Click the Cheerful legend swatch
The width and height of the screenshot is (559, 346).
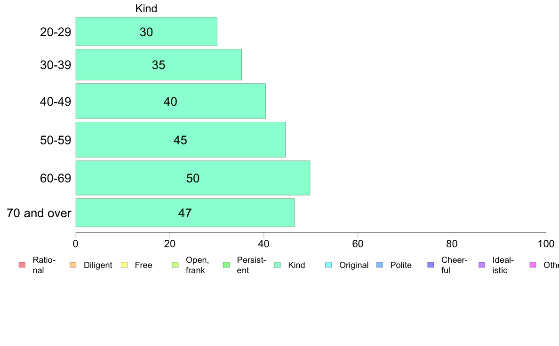[x=431, y=265]
